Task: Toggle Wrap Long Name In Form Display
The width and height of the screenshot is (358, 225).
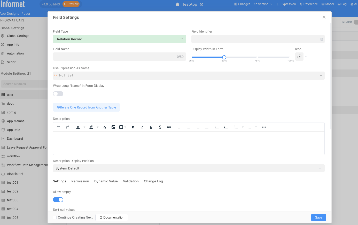Action: 58,94
